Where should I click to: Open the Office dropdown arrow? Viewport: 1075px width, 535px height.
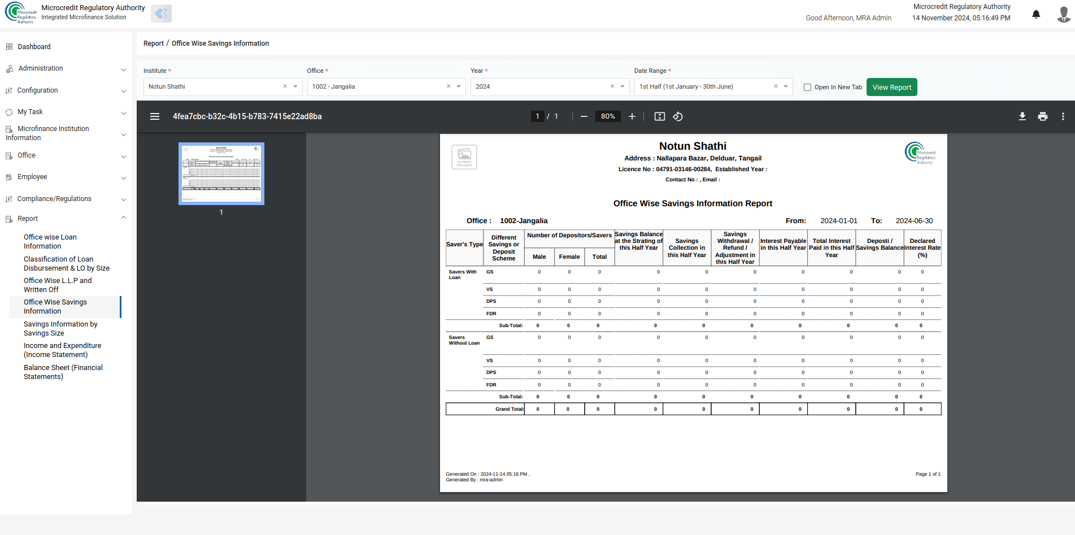pyautogui.click(x=459, y=86)
